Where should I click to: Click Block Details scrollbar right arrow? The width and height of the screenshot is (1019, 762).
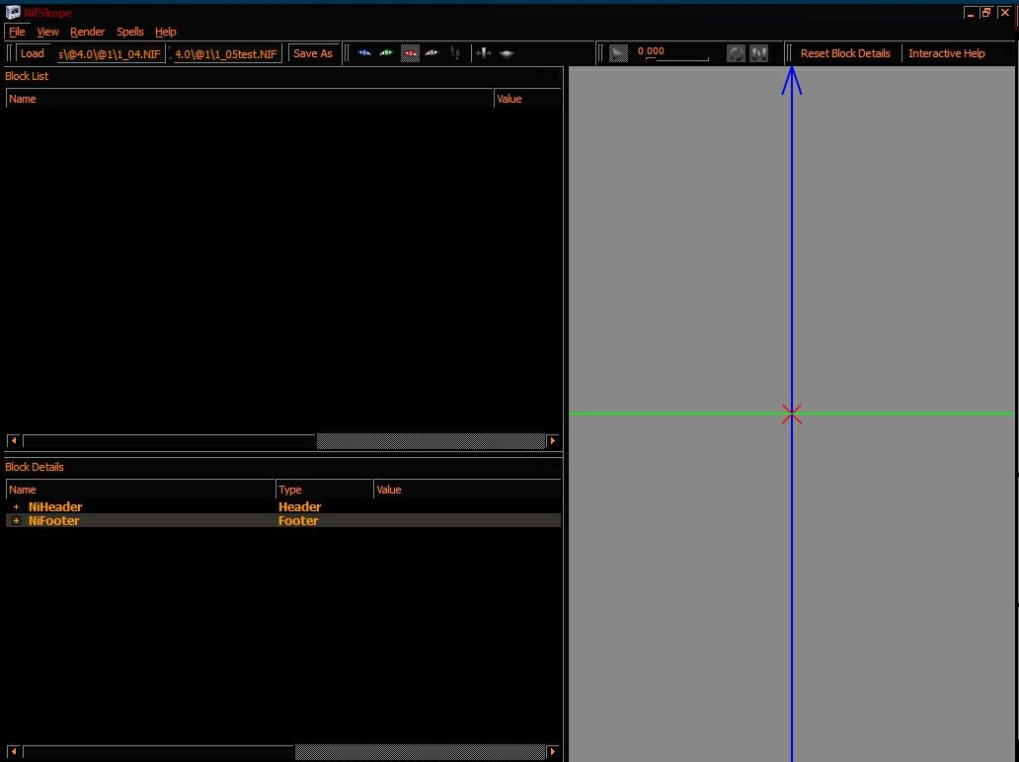(553, 751)
